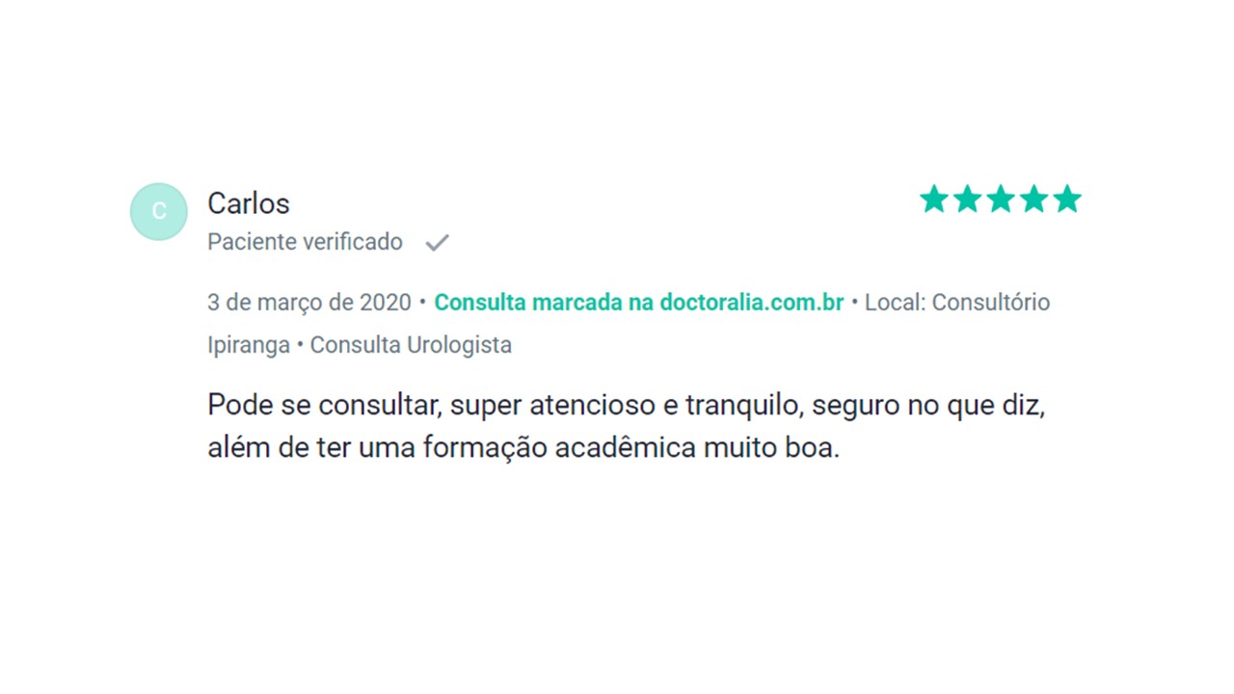The height and width of the screenshot is (694, 1234).
Task: Select the Consulta Urologista label
Action: tap(410, 344)
